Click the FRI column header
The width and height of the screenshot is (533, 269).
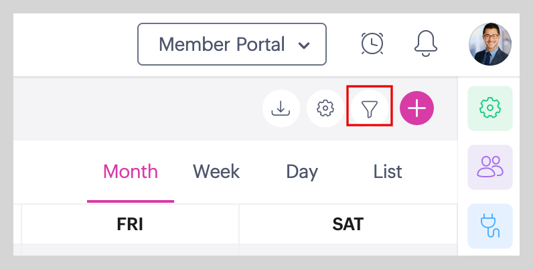click(x=130, y=224)
